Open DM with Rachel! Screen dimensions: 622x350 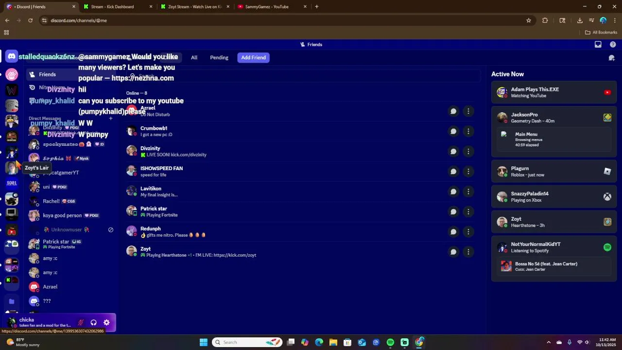coord(71,201)
